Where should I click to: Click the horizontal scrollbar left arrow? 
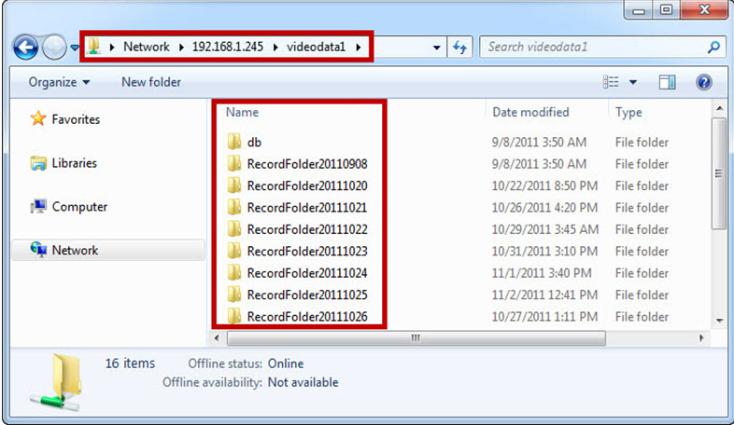pyautogui.click(x=217, y=337)
